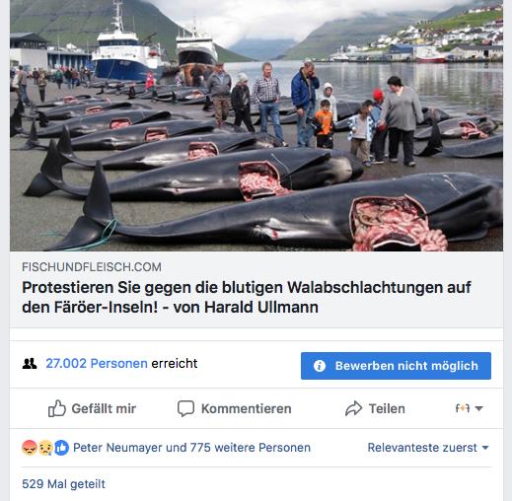Image resolution: width=512 pixels, height=501 pixels.
Task: Click the Teilen button label
Action: tap(387, 408)
